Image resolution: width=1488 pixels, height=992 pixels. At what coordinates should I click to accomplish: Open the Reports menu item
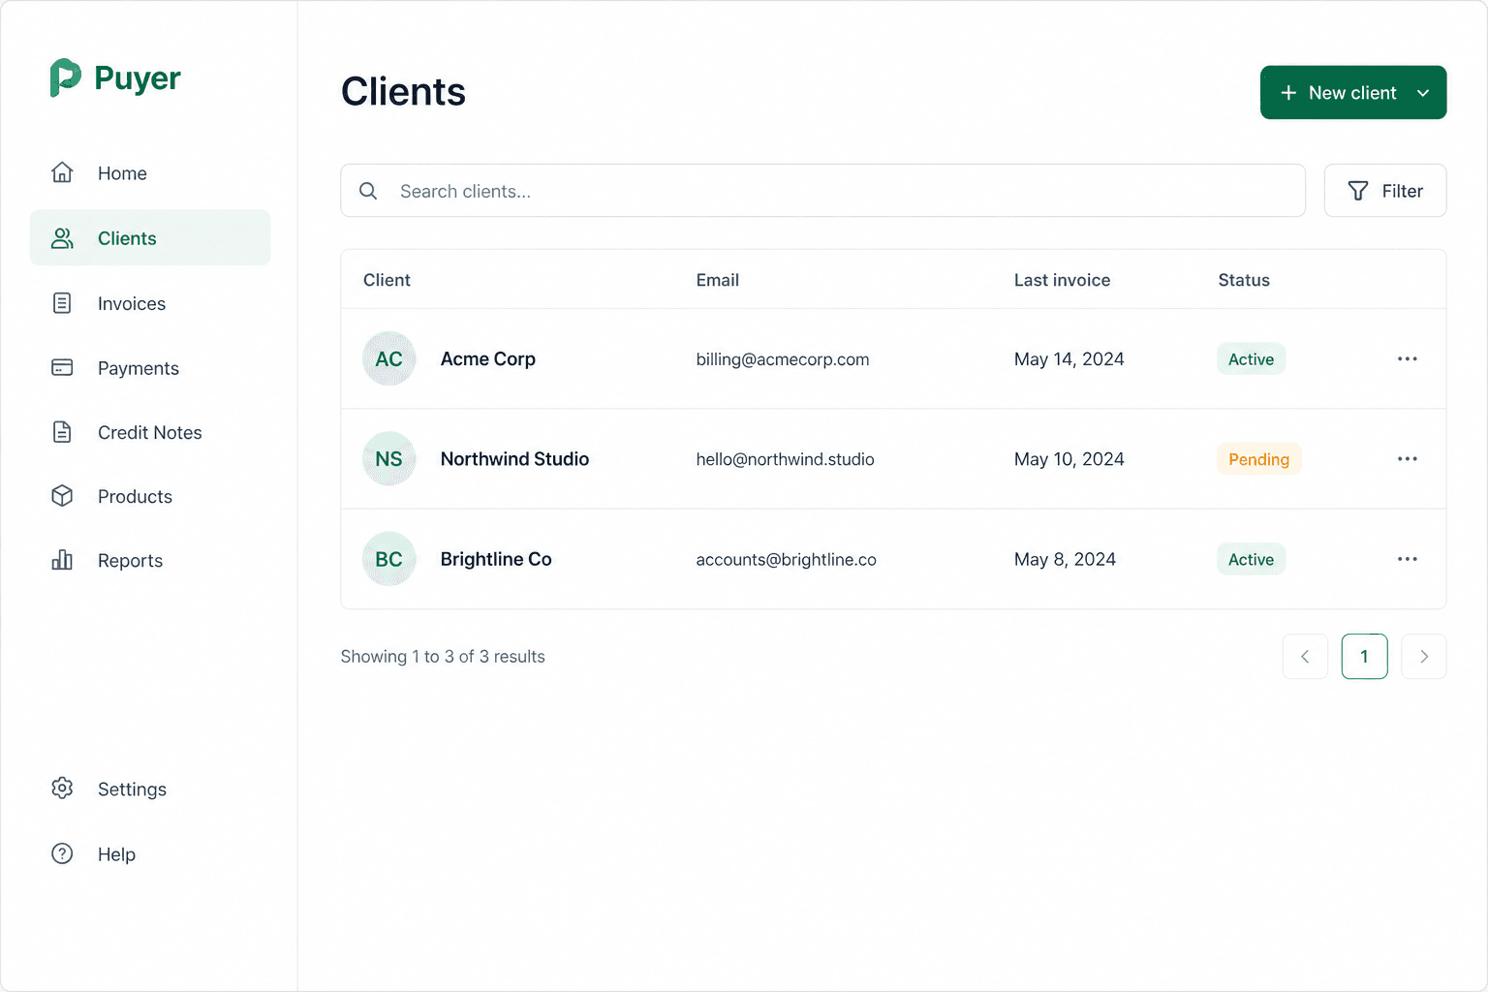pyautogui.click(x=150, y=560)
